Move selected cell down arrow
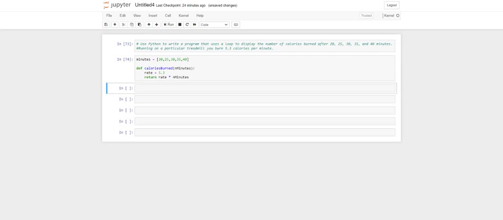Viewport: 503px width, 220px height. 157,25
